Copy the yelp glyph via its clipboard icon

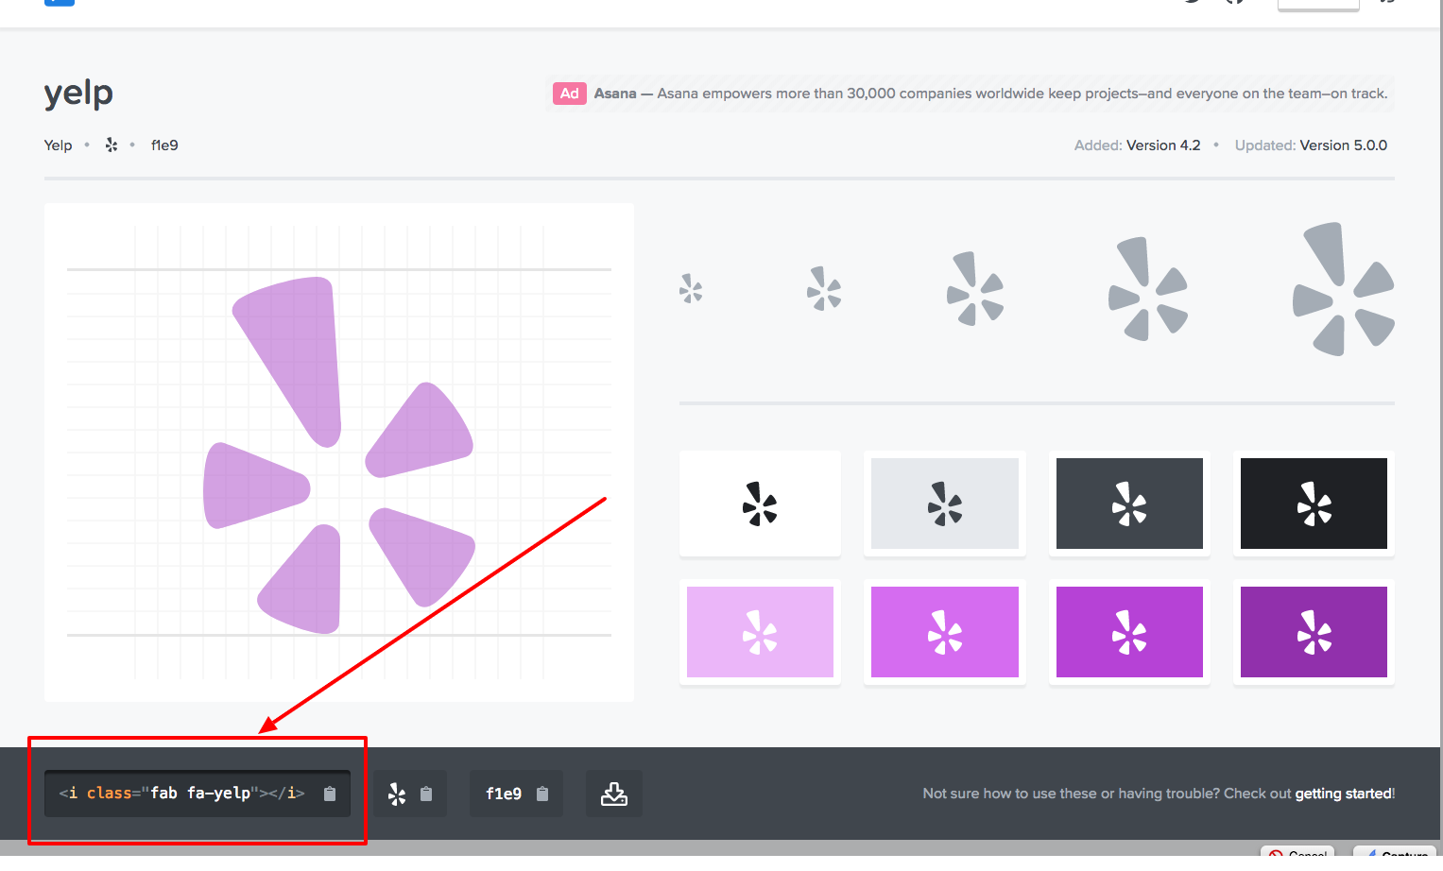click(428, 794)
